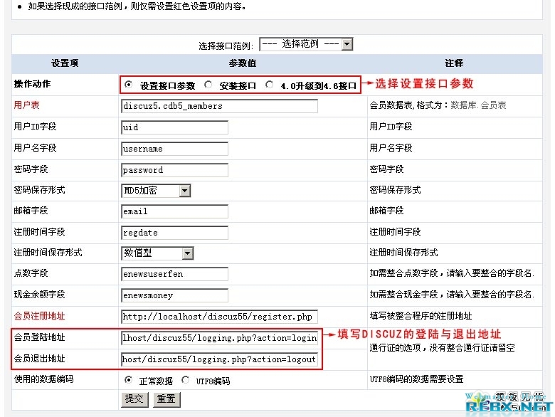Open the 选择范例 interface example dropdown
The width and height of the screenshot is (555, 417).
coord(306,44)
